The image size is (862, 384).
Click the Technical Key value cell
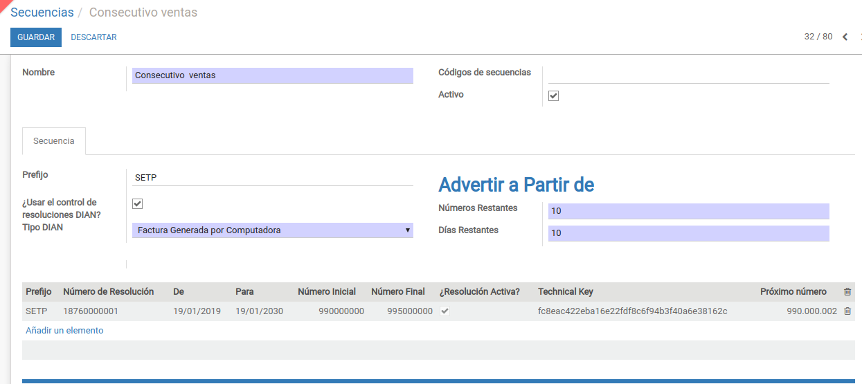632,311
